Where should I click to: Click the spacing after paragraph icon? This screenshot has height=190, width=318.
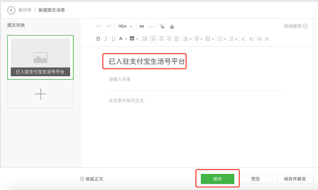(x=196, y=38)
